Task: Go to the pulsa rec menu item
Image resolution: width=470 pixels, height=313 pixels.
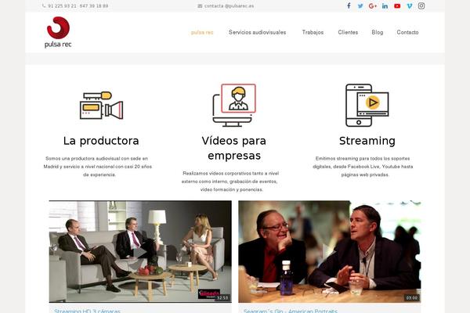Action: point(202,32)
